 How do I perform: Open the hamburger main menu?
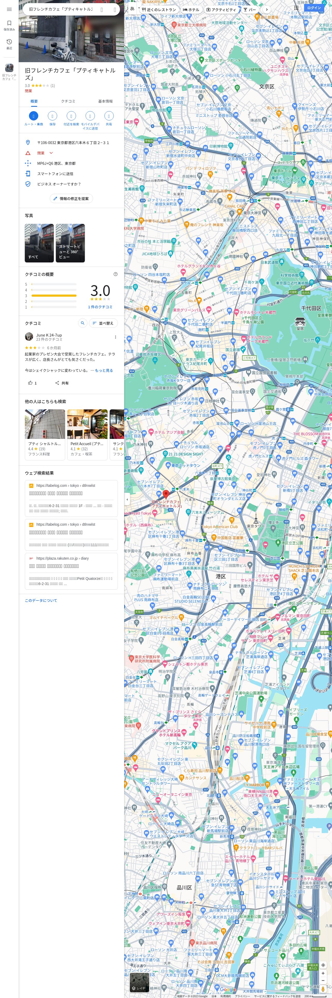pyautogui.click(x=9, y=9)
